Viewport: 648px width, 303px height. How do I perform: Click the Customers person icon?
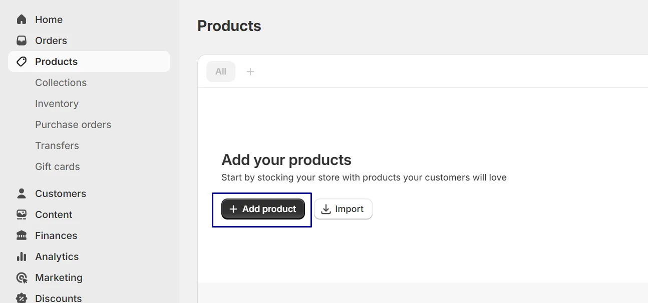22,193
